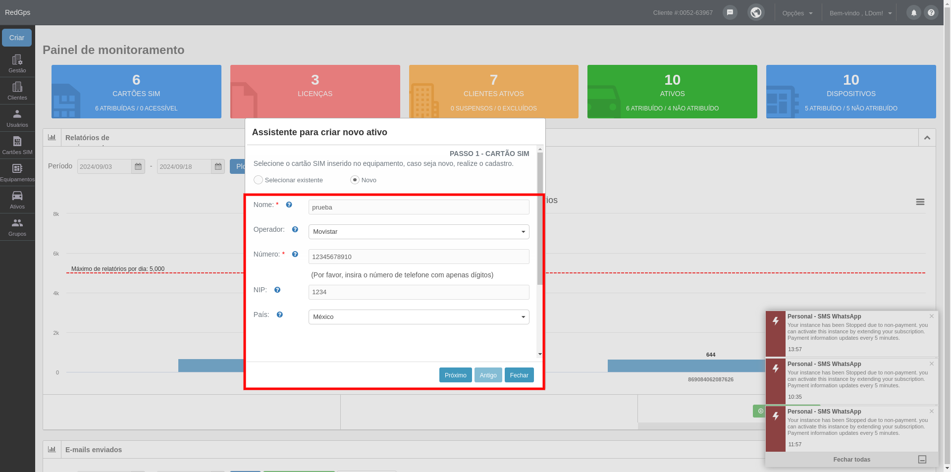Open the País dropdown showing México
This screenshot has width=951, height=472.
pyautogui.click(x=419, y=317)
